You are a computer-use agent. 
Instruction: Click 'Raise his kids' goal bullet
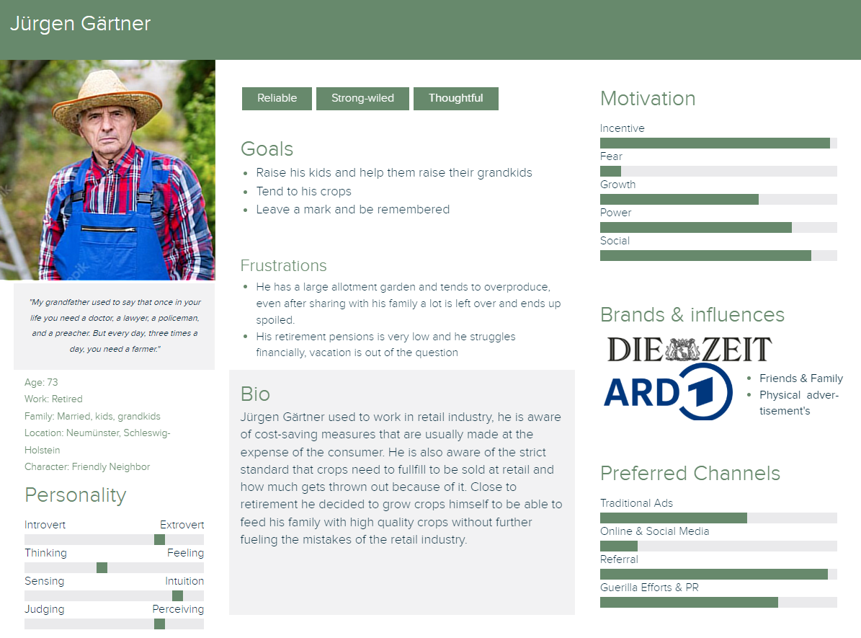coord(393,172)
